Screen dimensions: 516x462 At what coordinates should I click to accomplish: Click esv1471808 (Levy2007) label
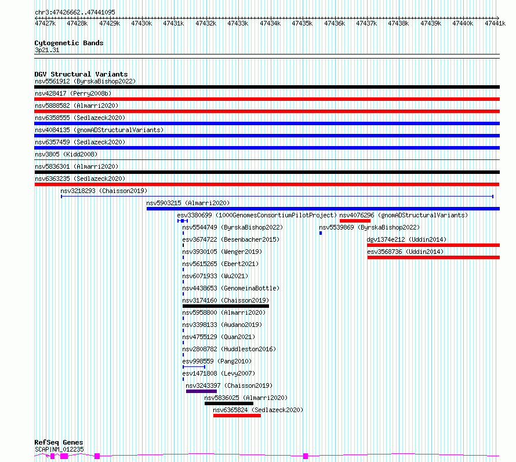[219, 373]
